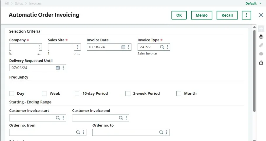
Task: Open the calendar picker for Invoice Date
Action: [x=123, y=47]
